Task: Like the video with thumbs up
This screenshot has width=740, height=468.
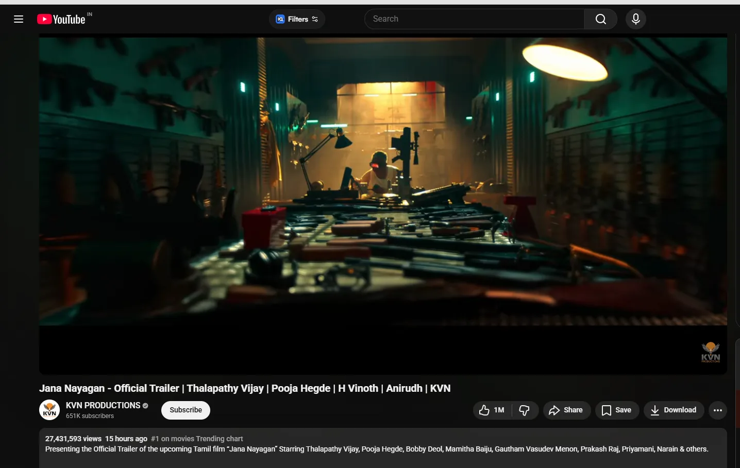Action: click(x=492, y=410)
